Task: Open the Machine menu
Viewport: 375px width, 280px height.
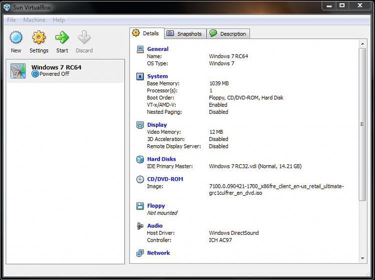Action: pyautogui.click(x=34, y=20)
